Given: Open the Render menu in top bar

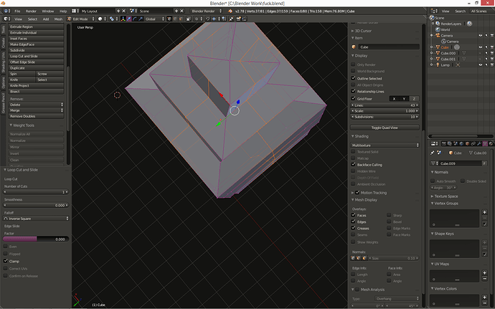Looking at the screenshot, I should (30, 11).
